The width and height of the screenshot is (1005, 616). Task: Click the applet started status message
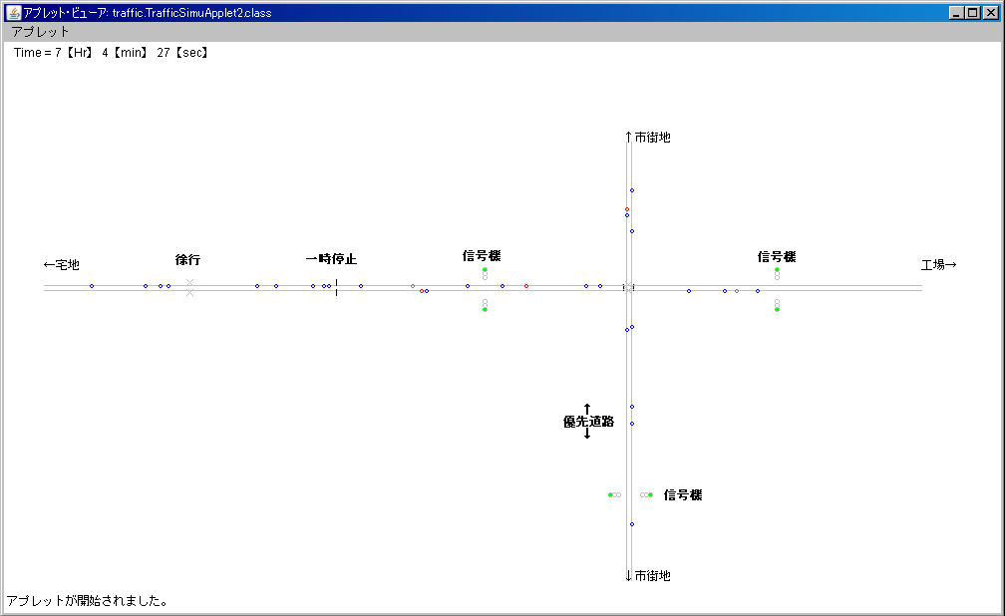87,601
